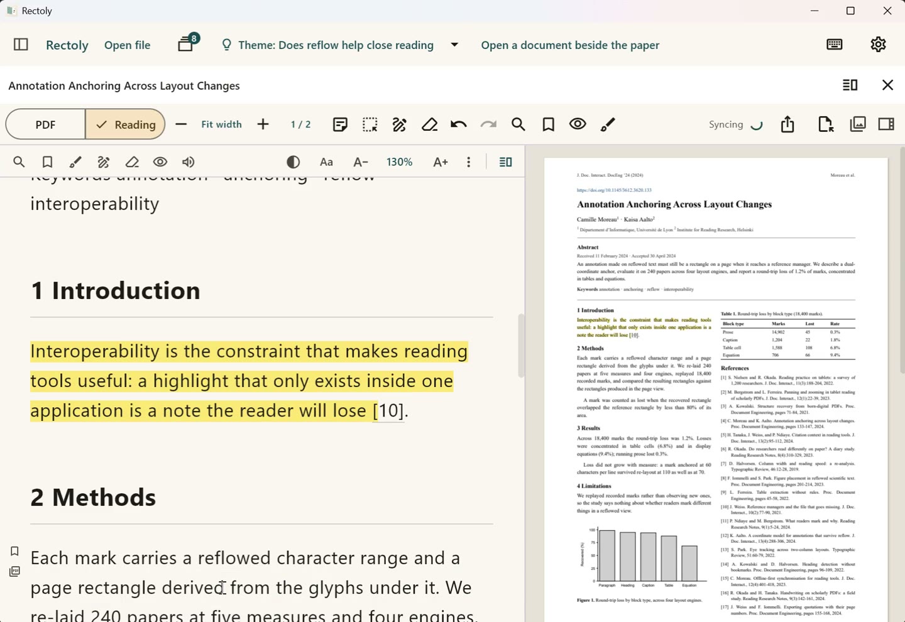Pick the eraser in the main toolbar

[429, 124]
